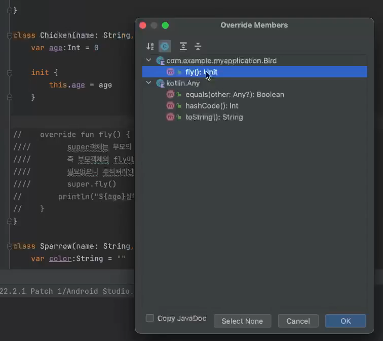Close the Override Members dialog
Viewport: 383px width, 341px height.
click(x=143, y=25)
